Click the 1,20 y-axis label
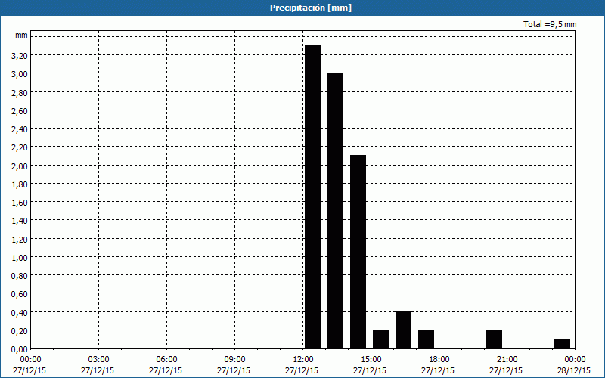This screenshot has width=605, height=378. [x=20, y=239]
